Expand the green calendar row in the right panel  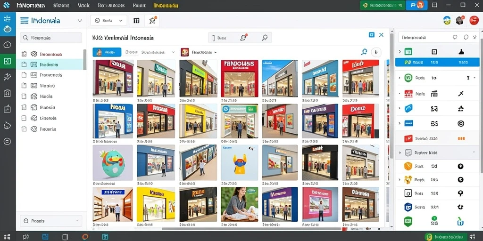(400, 52)
